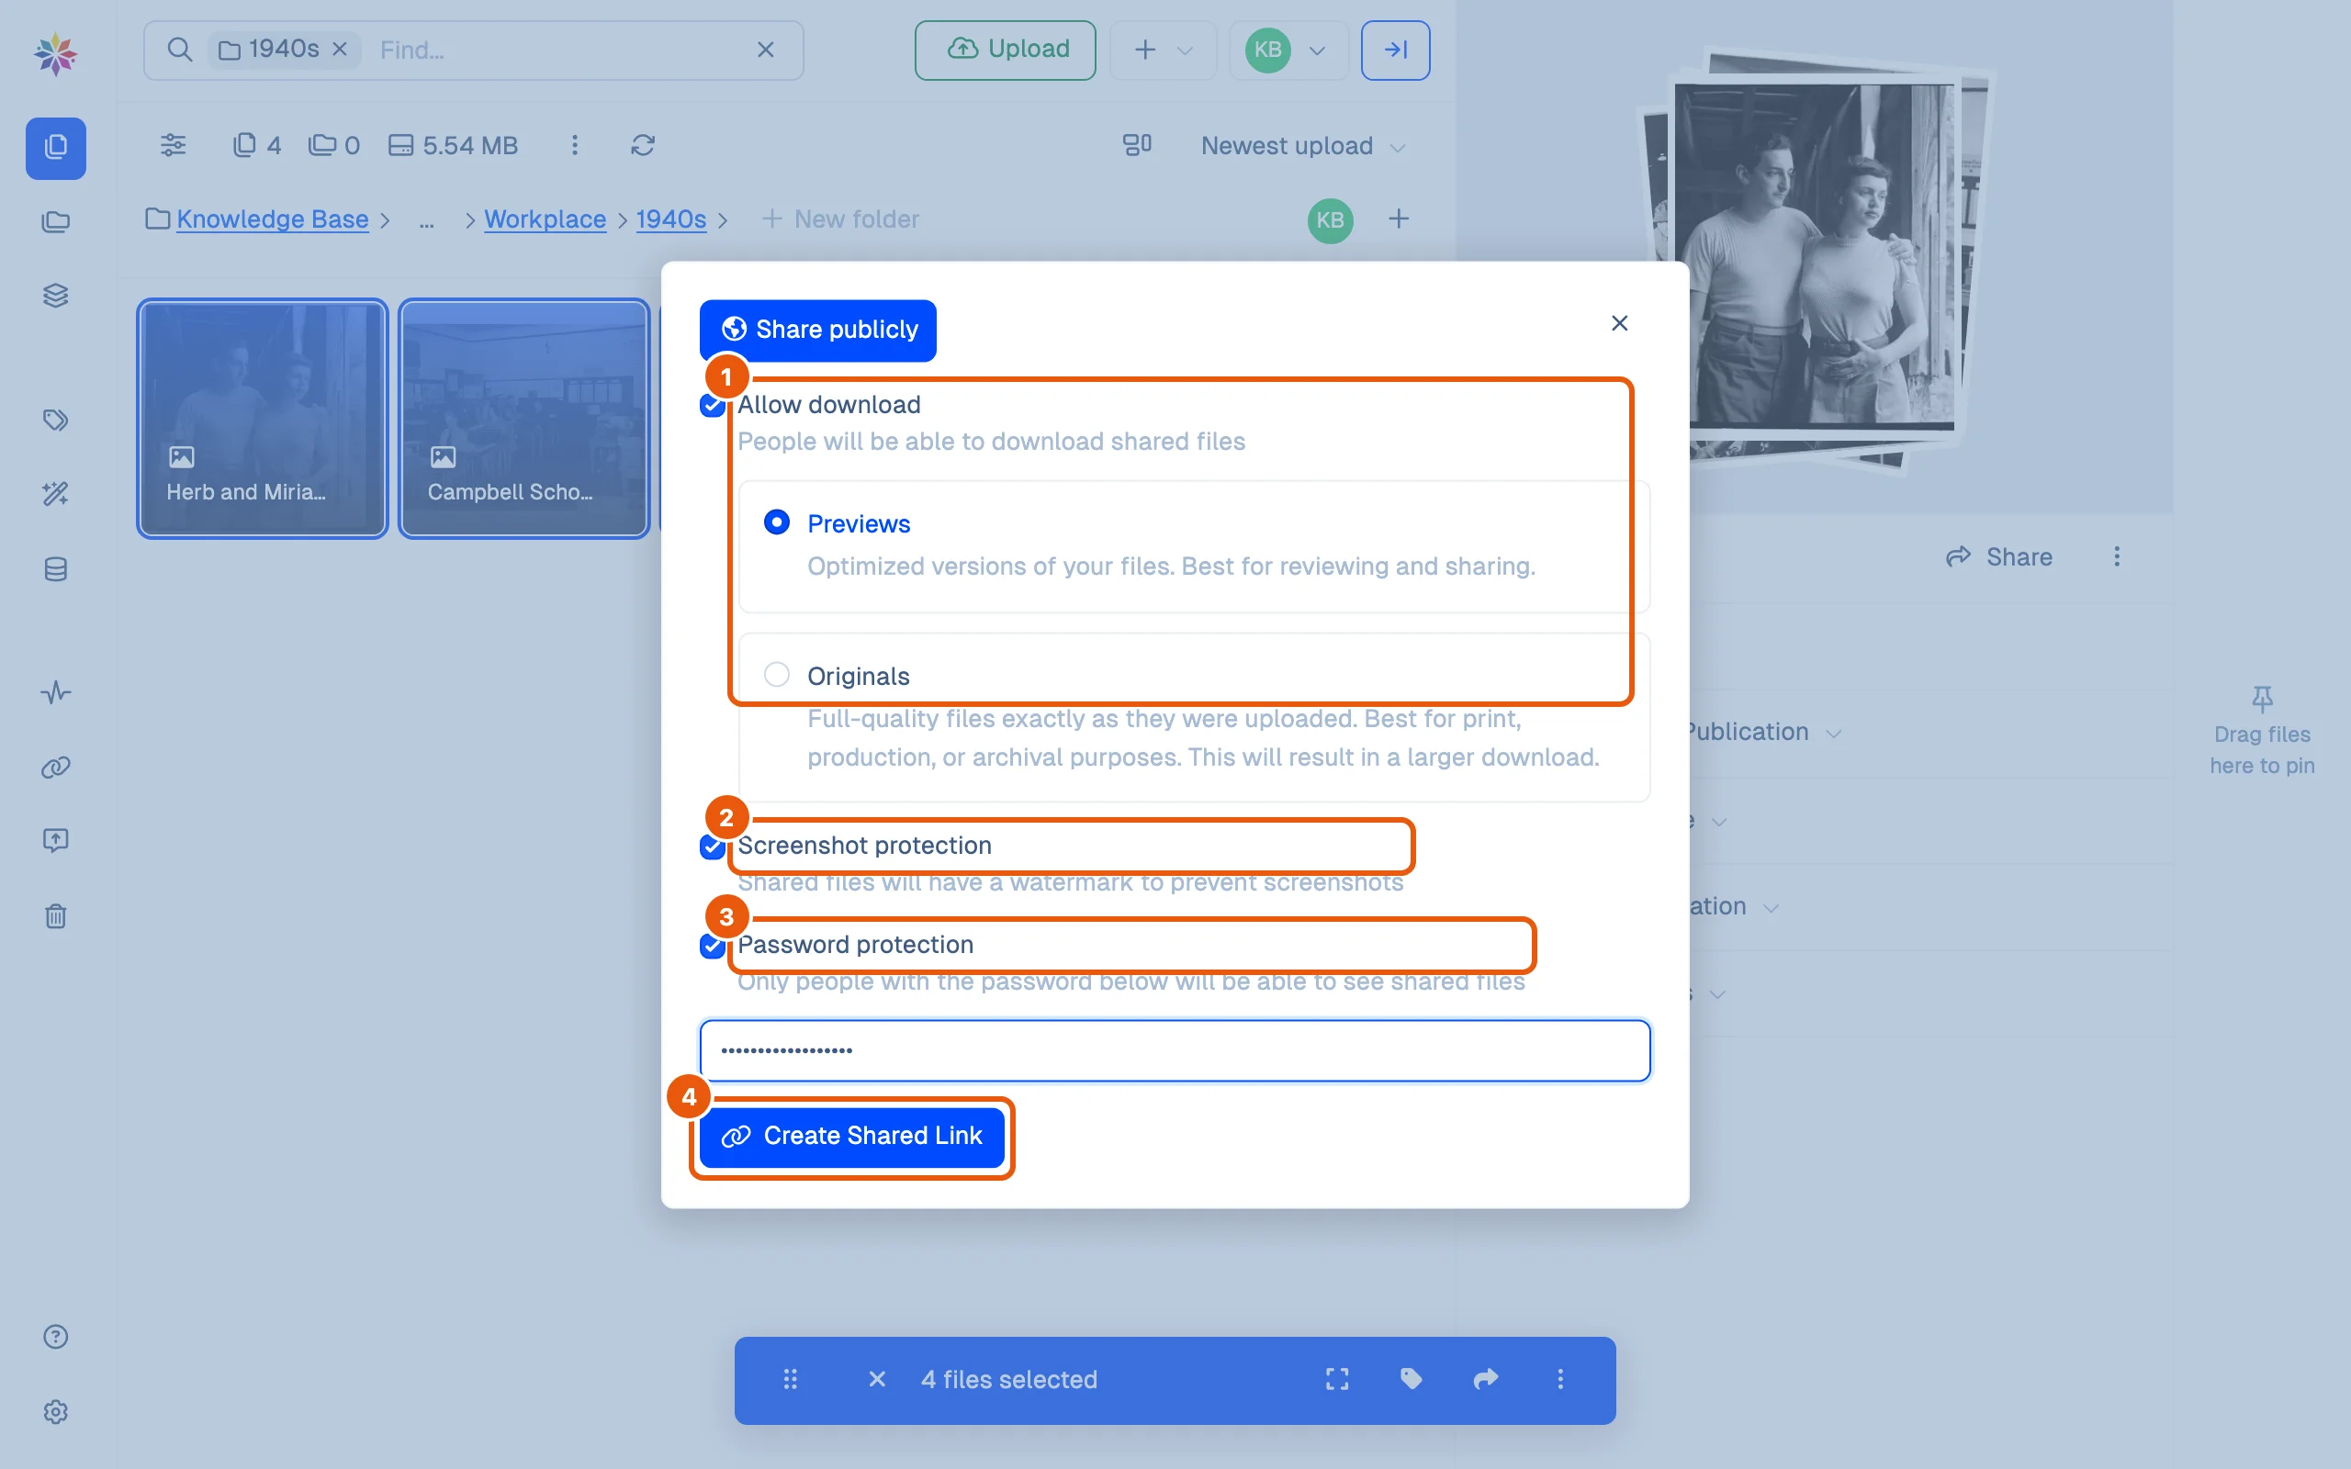The height and width of the screenshot is (1469, 2351).
Task: Open the trash bin in sidebar
Action: coord(55,916)
